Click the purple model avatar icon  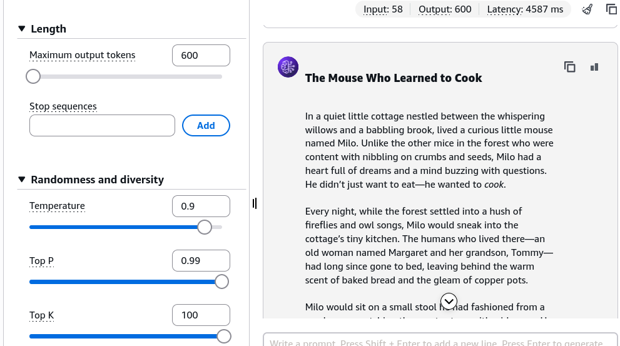(288, 67)
